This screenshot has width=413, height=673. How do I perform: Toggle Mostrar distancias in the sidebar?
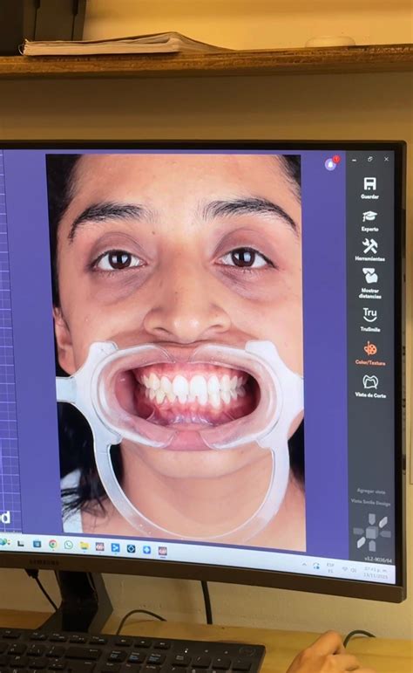point(369,283)
